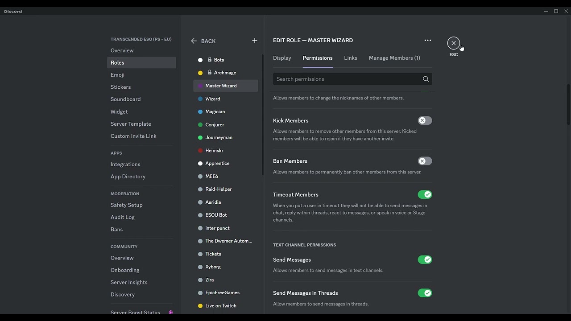Click the BACK arrow icon
This screenshot has width=571, height=321.
point(194,41)
